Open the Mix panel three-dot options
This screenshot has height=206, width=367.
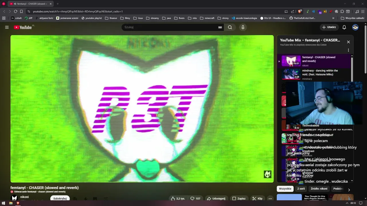coord(348,50)
